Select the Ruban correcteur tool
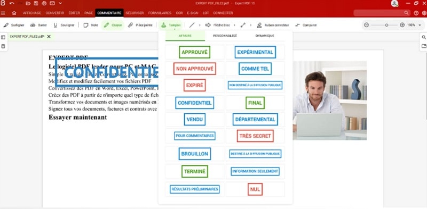 click(273, 25)
